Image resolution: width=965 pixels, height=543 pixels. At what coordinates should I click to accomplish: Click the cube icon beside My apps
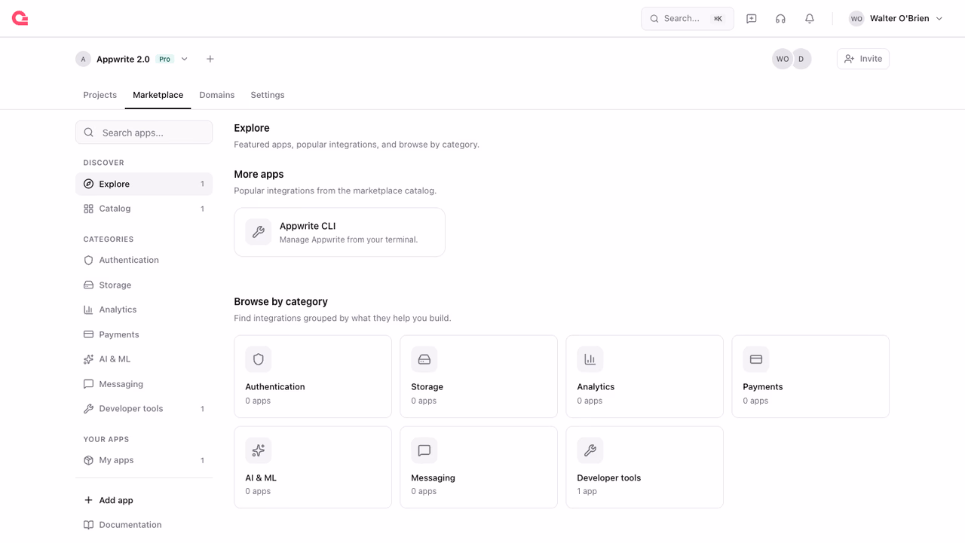coord(88,460)
